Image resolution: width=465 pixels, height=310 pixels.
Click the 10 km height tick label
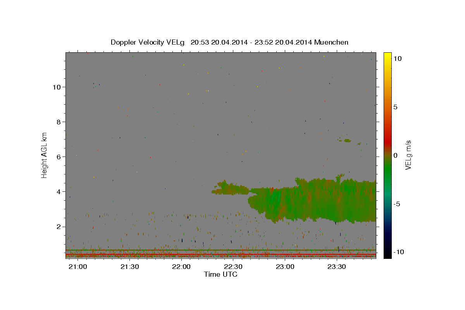[x=56, y=87]
